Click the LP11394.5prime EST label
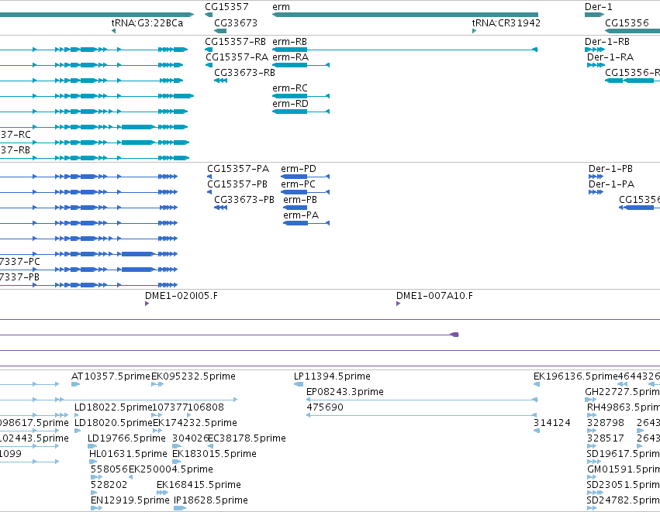660x512 pixels. point(332,376)
